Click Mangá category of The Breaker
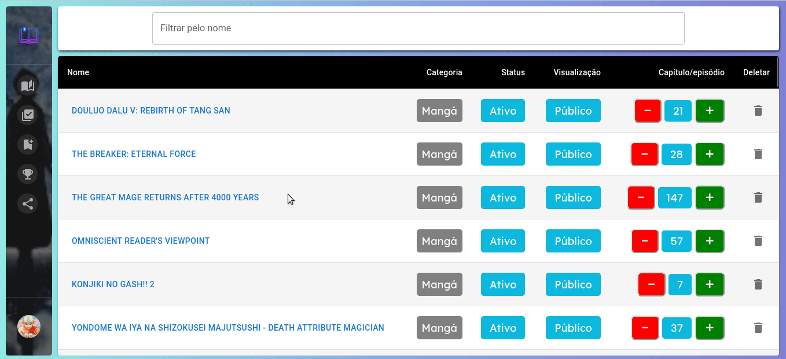 tap(439, 154)
